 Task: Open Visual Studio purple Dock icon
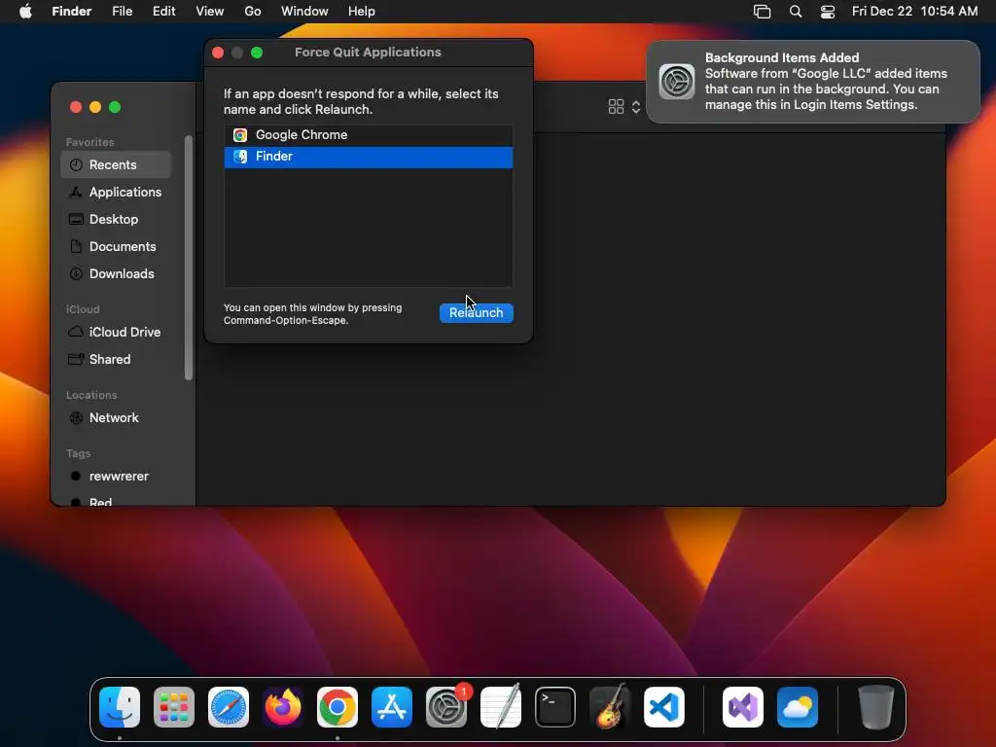[743, 707]
